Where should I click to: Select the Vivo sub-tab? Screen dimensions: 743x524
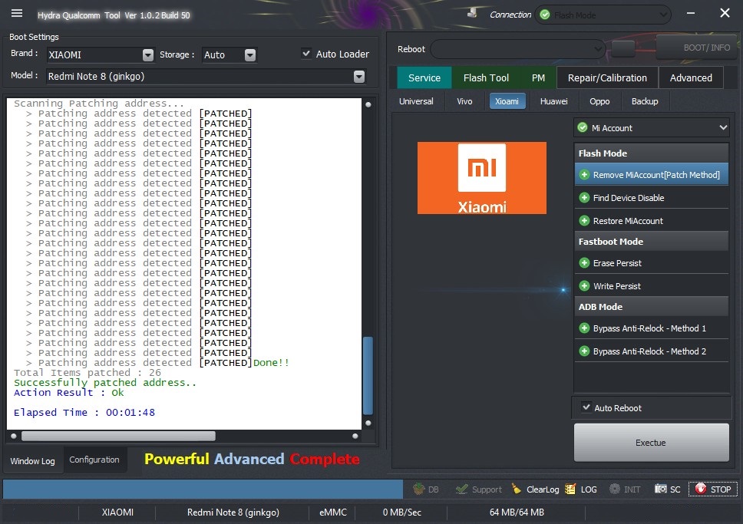click(x=464, y=101)
